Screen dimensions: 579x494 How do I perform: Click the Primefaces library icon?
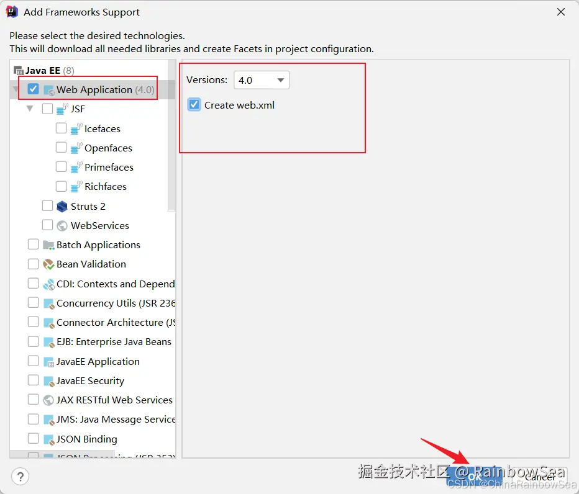76,167
